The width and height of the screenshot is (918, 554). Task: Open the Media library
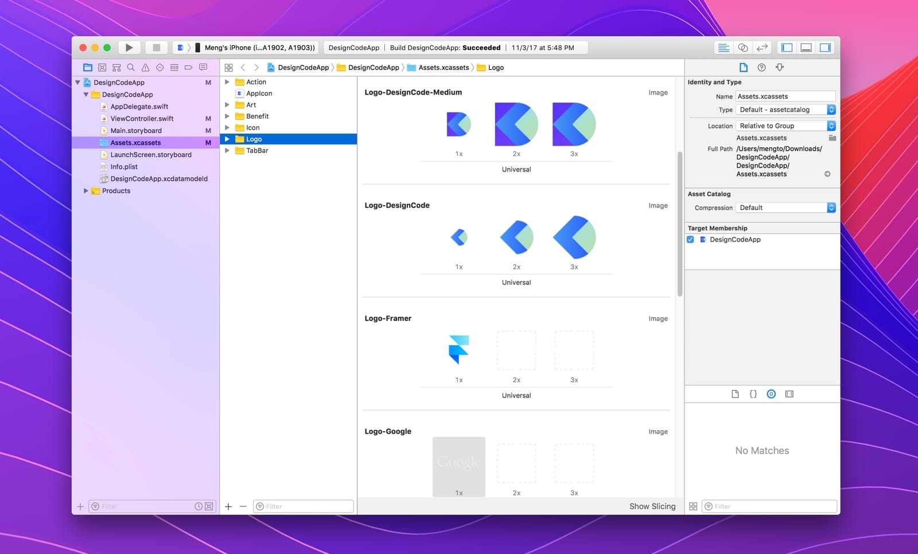pos(789,394)
